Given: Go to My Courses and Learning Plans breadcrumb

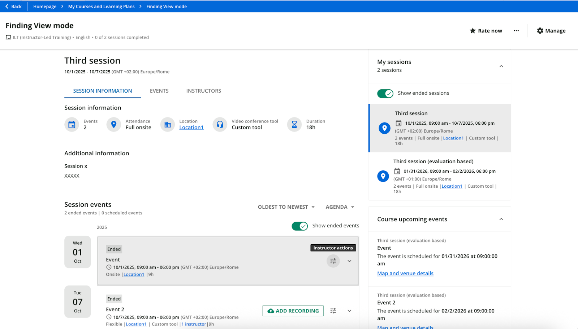Looking at the screenshot, I should pyautogui.click(x=101, y=6).
